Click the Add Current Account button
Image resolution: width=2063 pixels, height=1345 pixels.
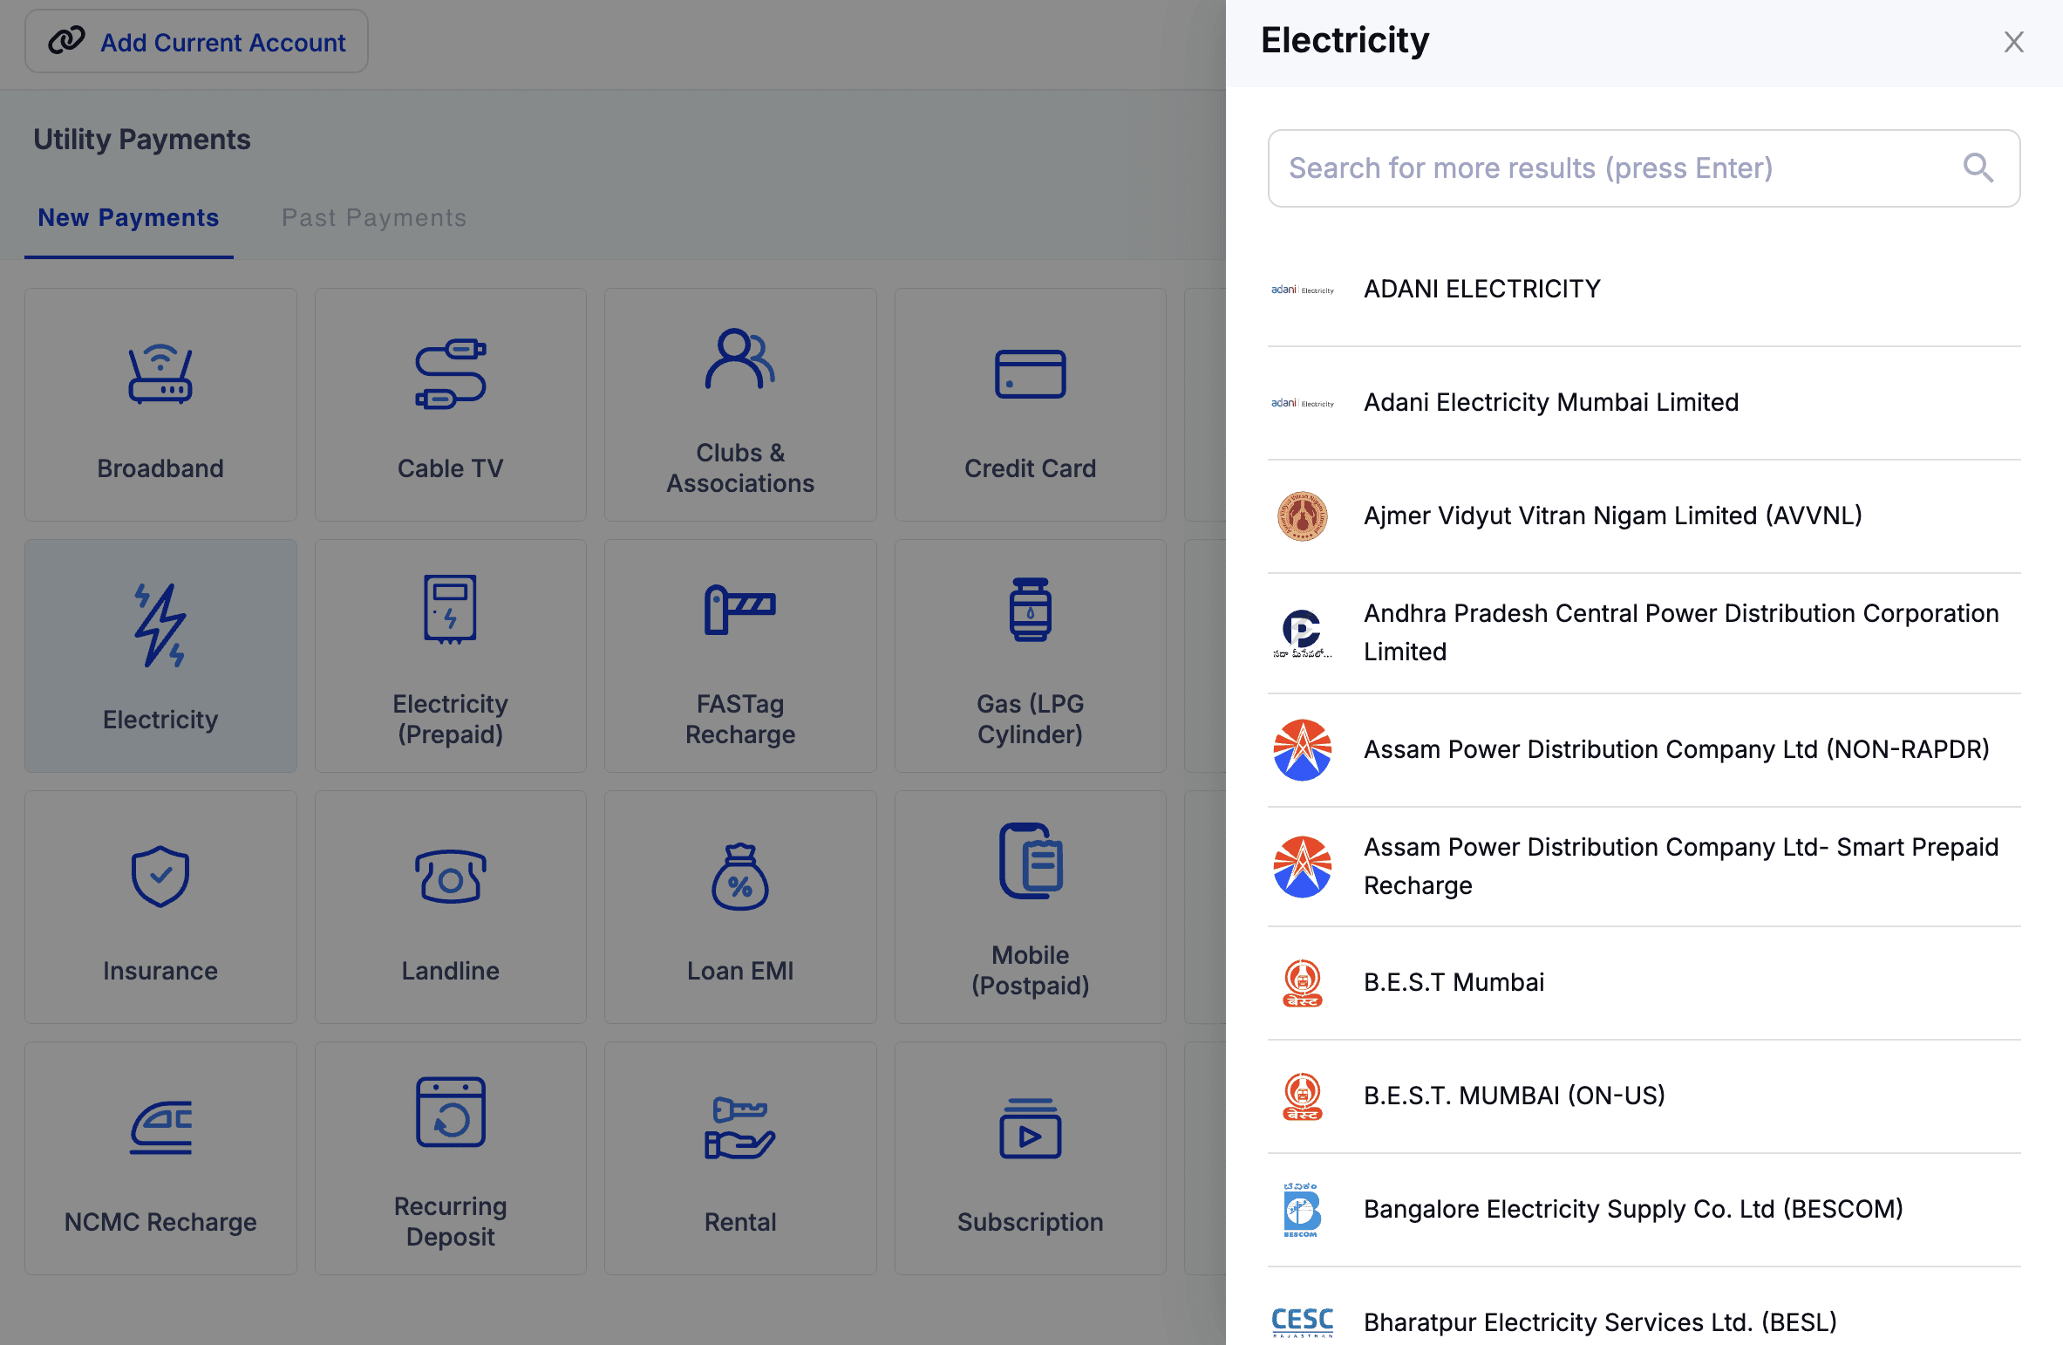pos(196,42)
